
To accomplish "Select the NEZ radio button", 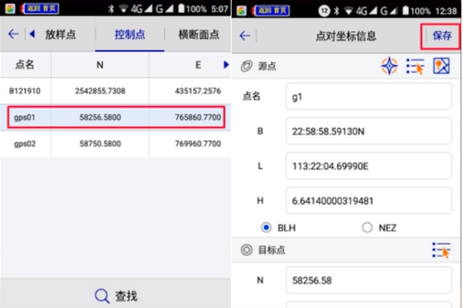I will 367,228.
